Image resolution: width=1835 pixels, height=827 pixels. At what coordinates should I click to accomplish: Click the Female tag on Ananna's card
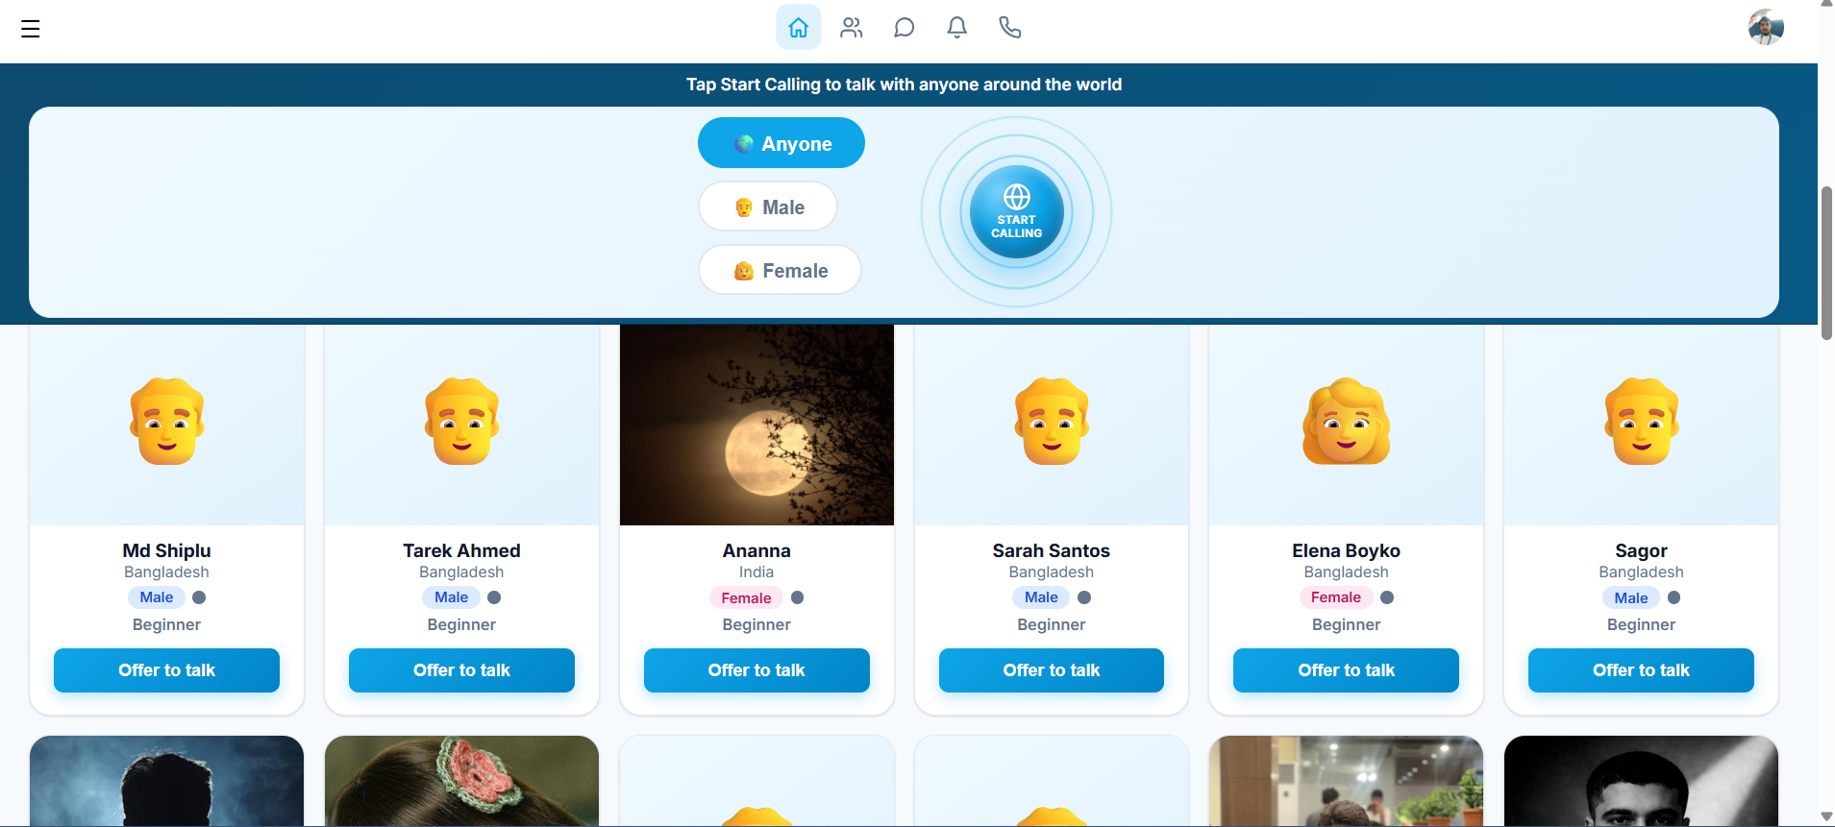tap(746, 597)
